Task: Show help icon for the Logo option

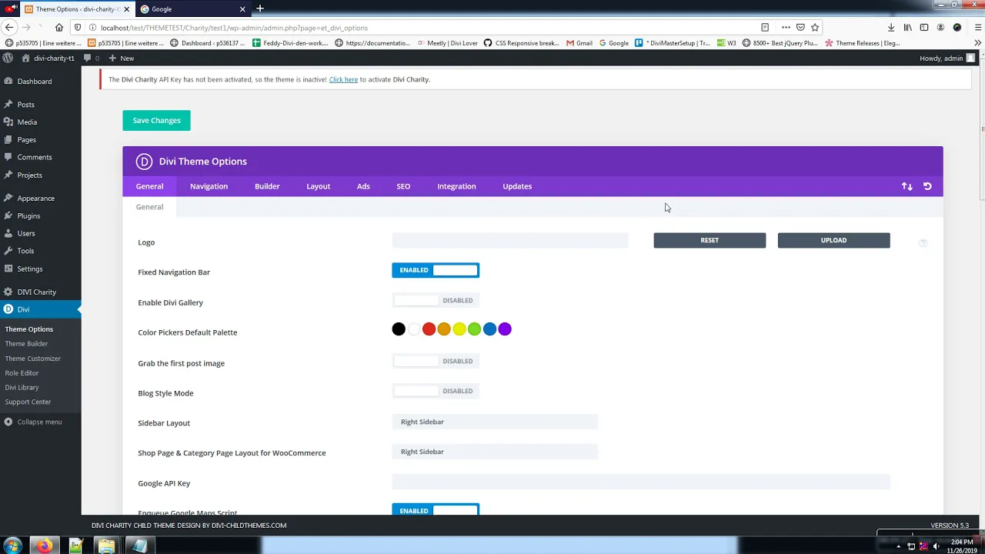Action: point(923,243)
